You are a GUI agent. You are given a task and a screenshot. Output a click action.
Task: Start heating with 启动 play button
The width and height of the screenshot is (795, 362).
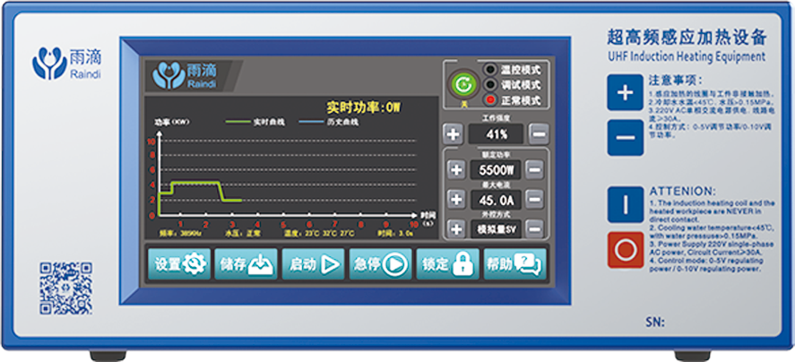pyautogui.click(x=313, y=264)
